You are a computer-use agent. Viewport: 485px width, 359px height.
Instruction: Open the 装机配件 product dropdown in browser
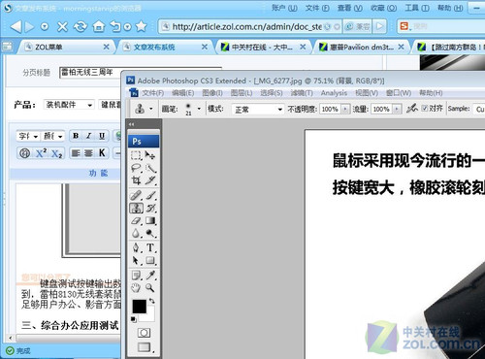coord(69,105)
